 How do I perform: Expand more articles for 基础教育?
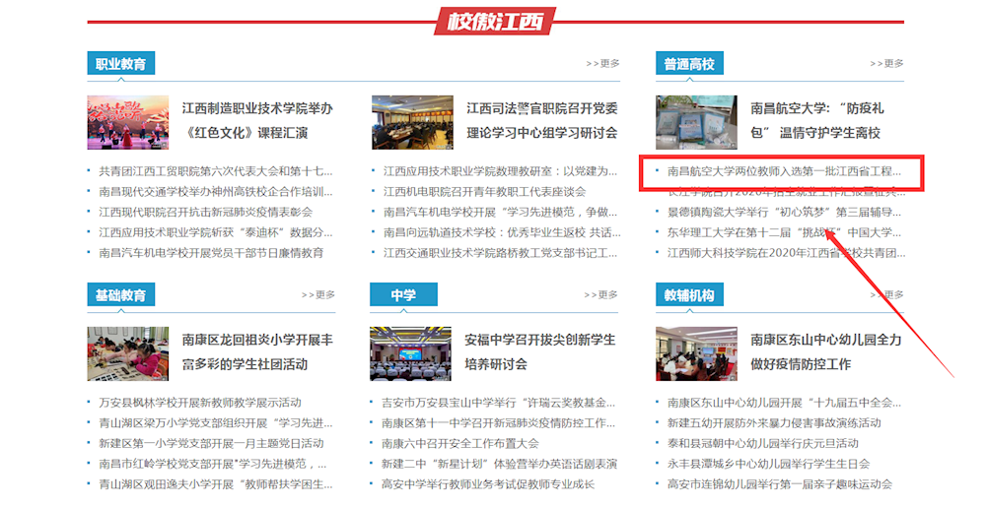[x=318, y=294]
